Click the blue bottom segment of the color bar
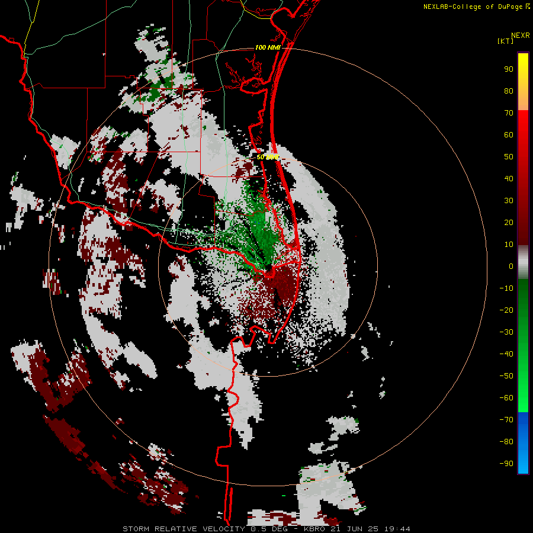 (523, 442)
